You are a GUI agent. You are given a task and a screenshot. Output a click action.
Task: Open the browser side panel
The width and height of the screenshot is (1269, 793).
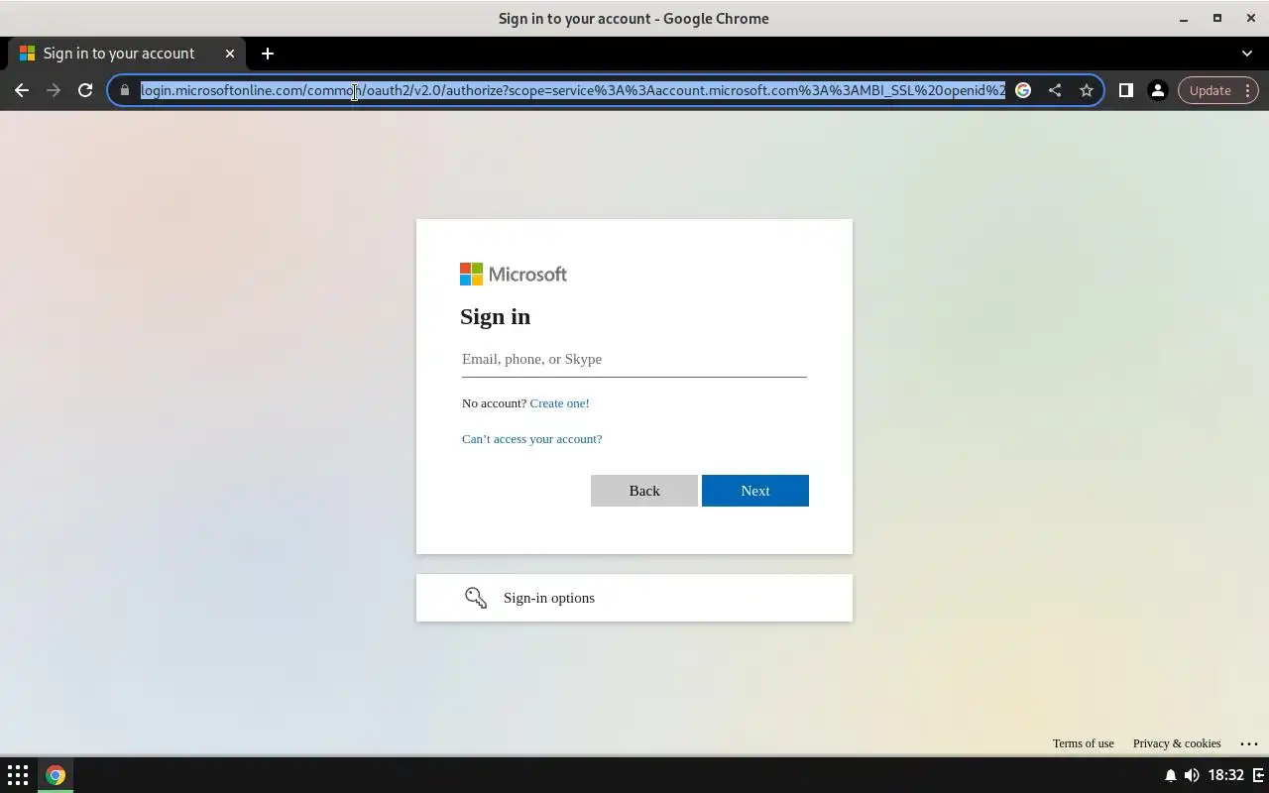(1125, 90)
